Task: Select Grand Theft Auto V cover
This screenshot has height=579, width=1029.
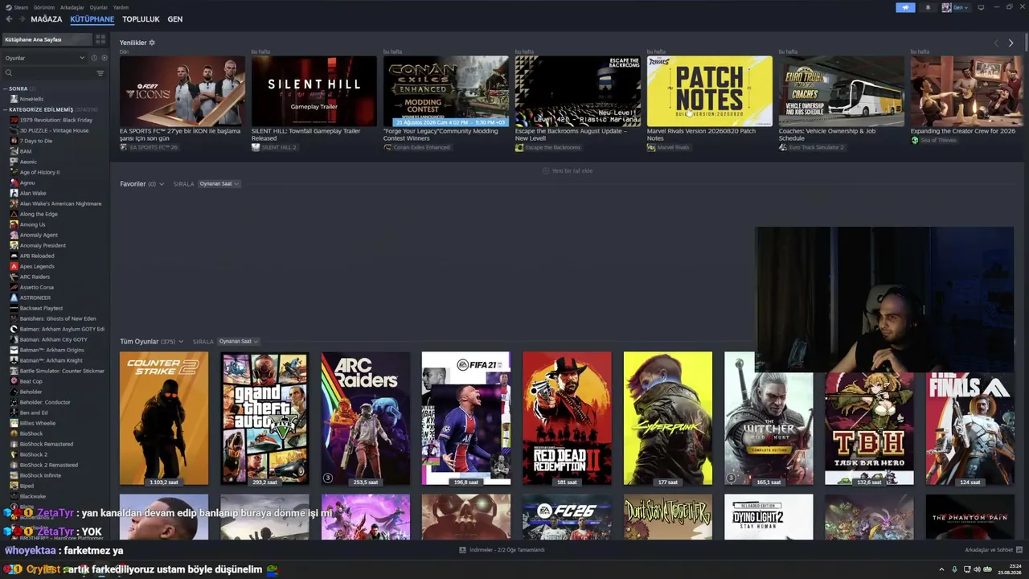Action: (264, 418)
